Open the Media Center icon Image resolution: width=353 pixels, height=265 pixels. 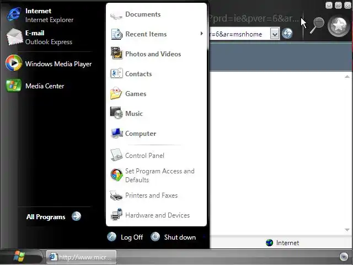click(13, 86)
